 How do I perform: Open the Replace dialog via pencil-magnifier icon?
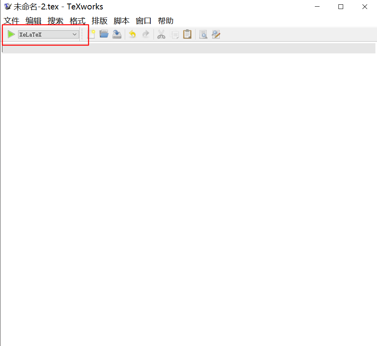point(216,34)
